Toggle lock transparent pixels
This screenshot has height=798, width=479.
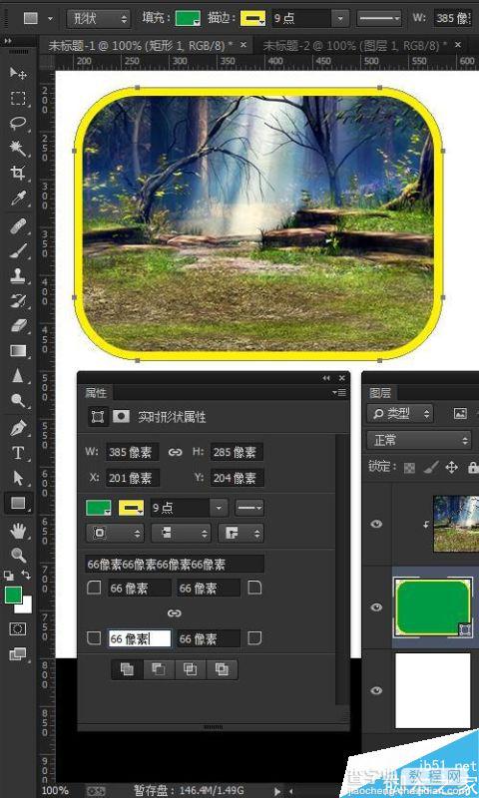(x=409, y=468)
